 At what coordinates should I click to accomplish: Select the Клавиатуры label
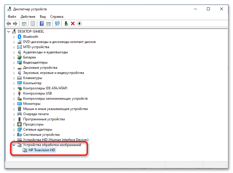(x=33, y=78)
